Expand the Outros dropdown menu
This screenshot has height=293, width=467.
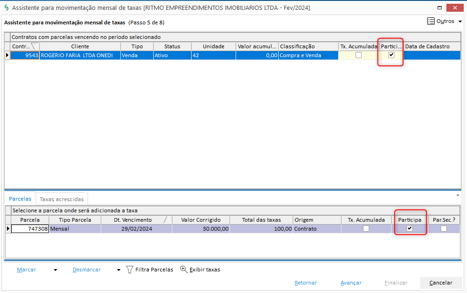click(x=460, y=22)
